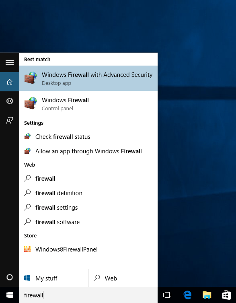Open Windows Firewall with Advanced Security
The height and width of the screenshot is (303, 236).
point(88,78)
